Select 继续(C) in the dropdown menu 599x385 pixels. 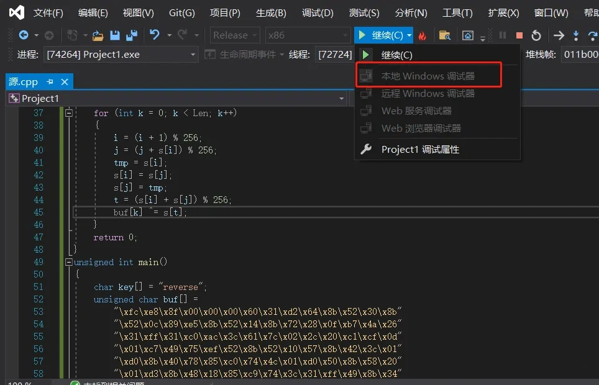click(437, 55)
